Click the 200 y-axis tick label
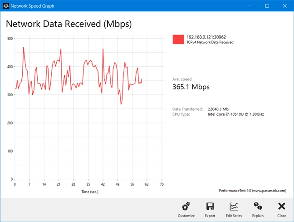 coord(10,123)
